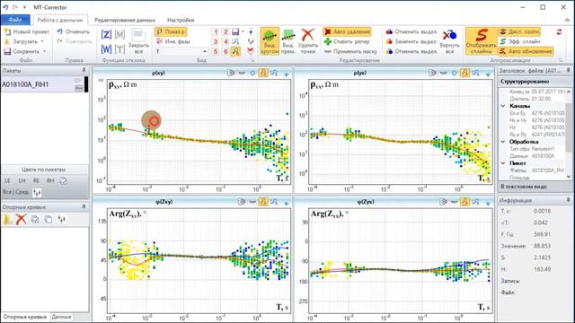This screenshot has width=575, height=323.
Task: Click curve icon in ρ(yx) plot header
Action: click(x=475, y=74)
